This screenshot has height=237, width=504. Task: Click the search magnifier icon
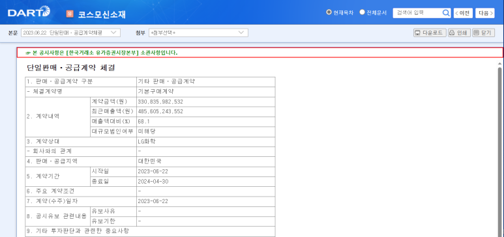446,13
